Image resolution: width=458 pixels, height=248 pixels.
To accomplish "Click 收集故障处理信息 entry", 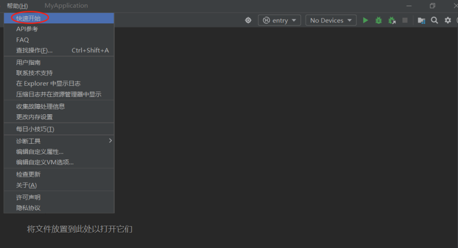I will point(59,106).
